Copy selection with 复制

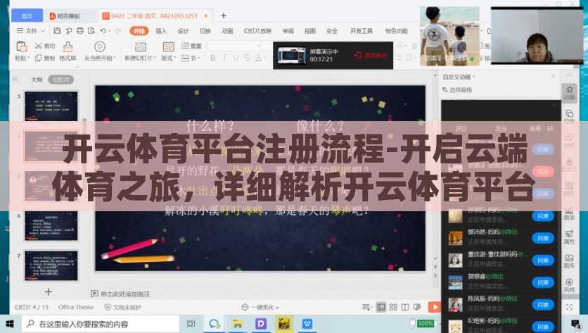pos(44,58)
